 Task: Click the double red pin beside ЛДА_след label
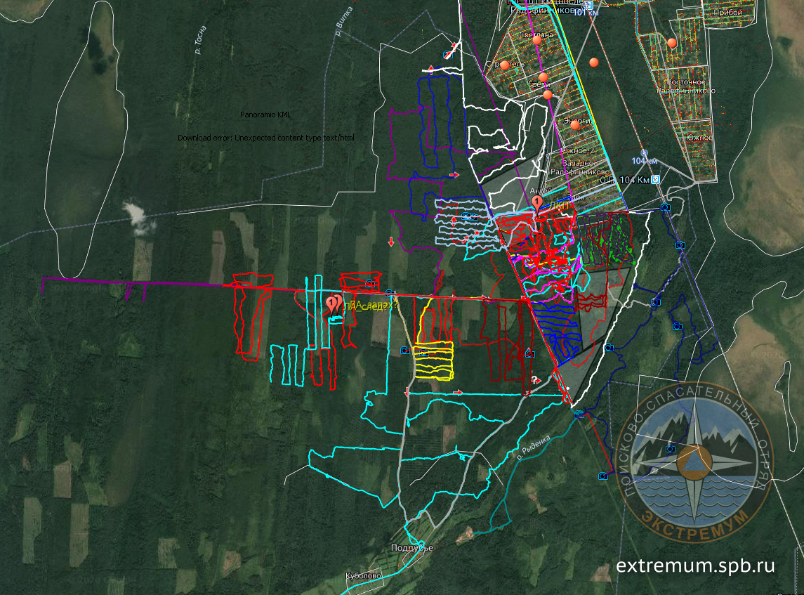pos(334,303)
